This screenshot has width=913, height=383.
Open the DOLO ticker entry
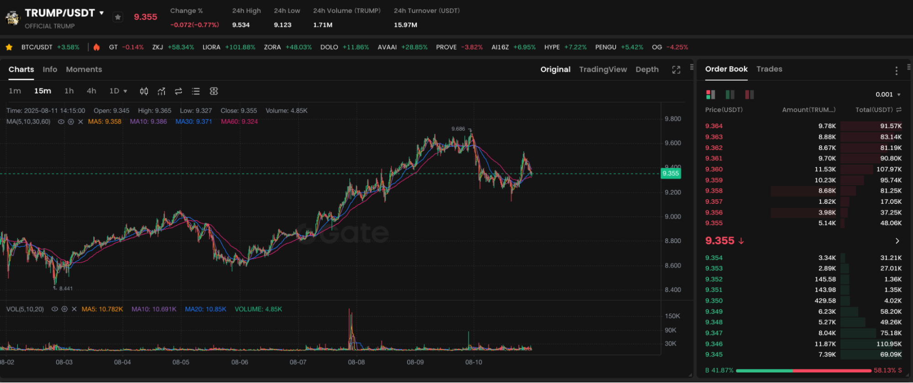pyautogui.click(x=344, y=47)
